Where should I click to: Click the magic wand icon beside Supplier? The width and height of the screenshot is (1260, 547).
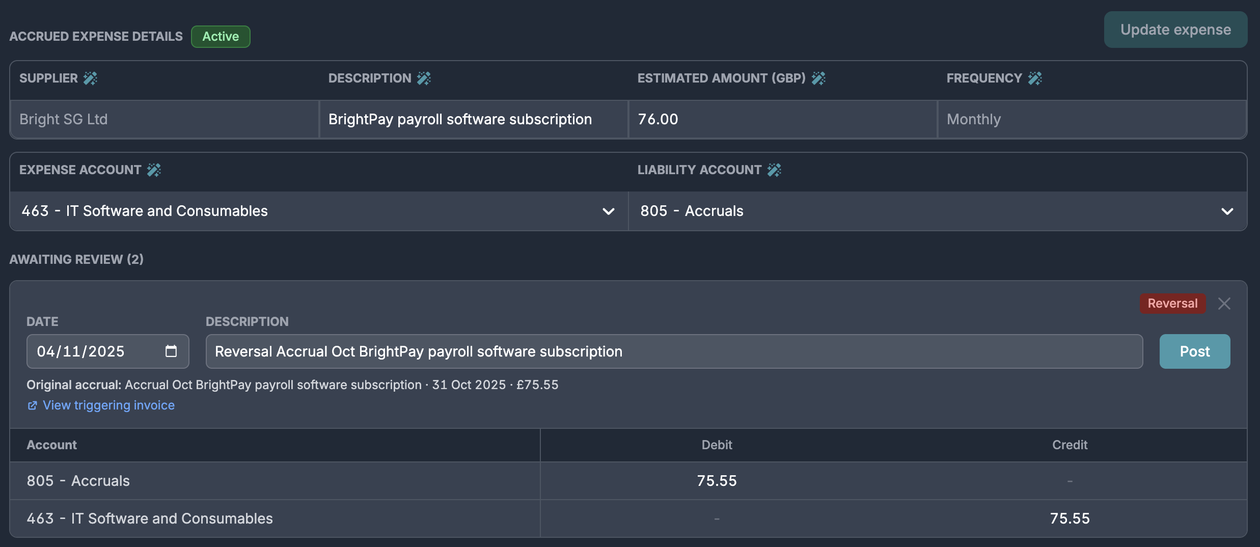click(x=90, y=78)
